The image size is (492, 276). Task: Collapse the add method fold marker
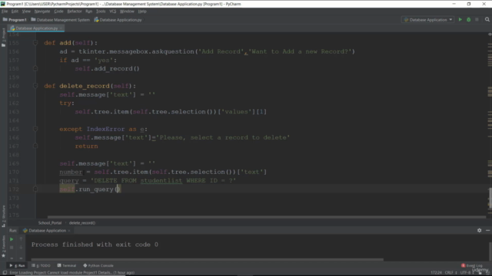[35, 43]
